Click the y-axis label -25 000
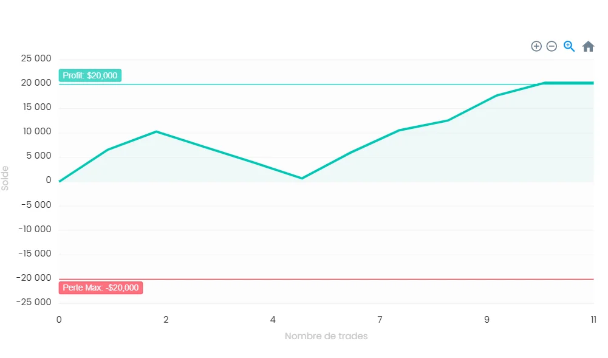Screen dimensions: 608x358 [34, 301]
